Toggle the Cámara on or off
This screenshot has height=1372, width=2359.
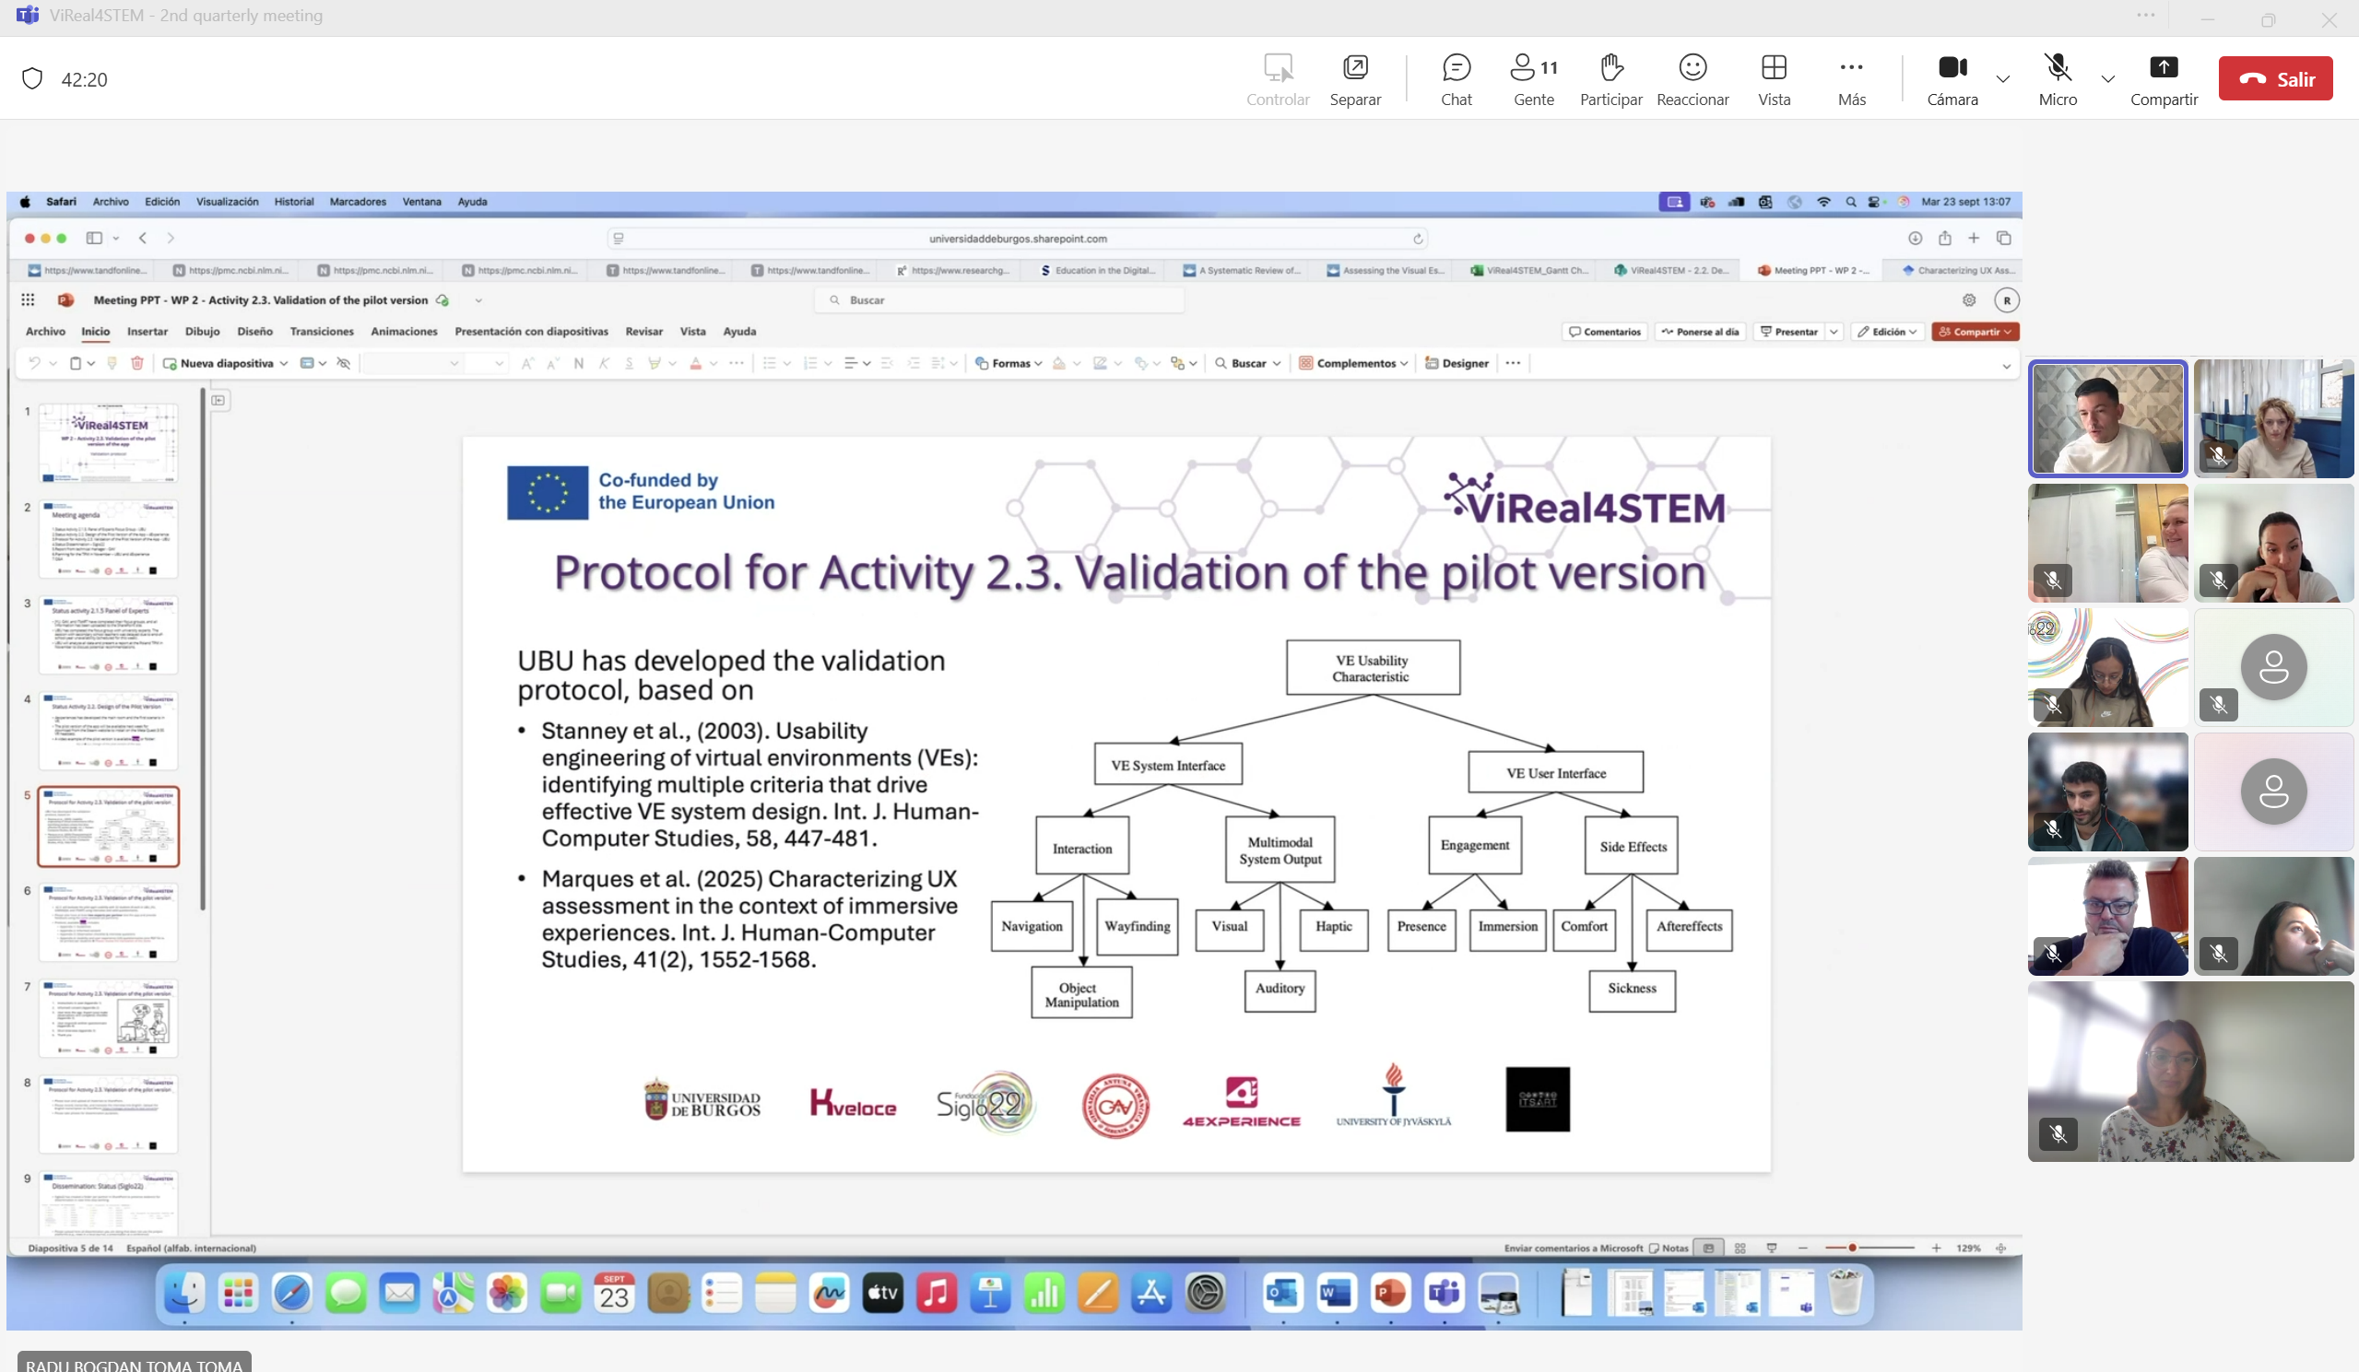(1952, 78)
